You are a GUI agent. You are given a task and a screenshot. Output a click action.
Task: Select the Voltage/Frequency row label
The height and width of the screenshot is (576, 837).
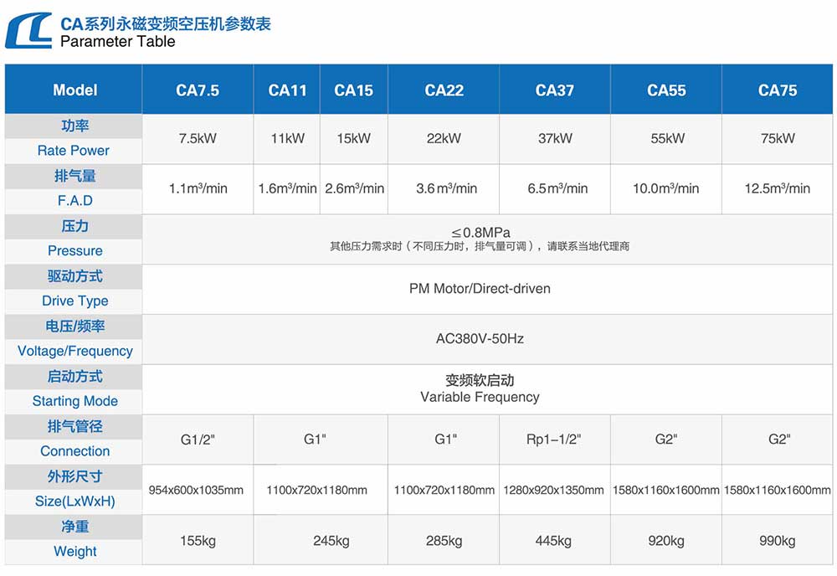[74, 352]
